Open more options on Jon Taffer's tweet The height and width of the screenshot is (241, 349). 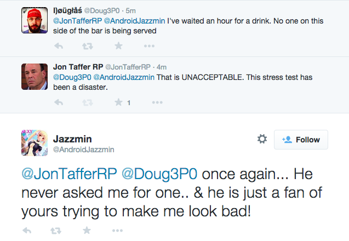tap(157, 102)
